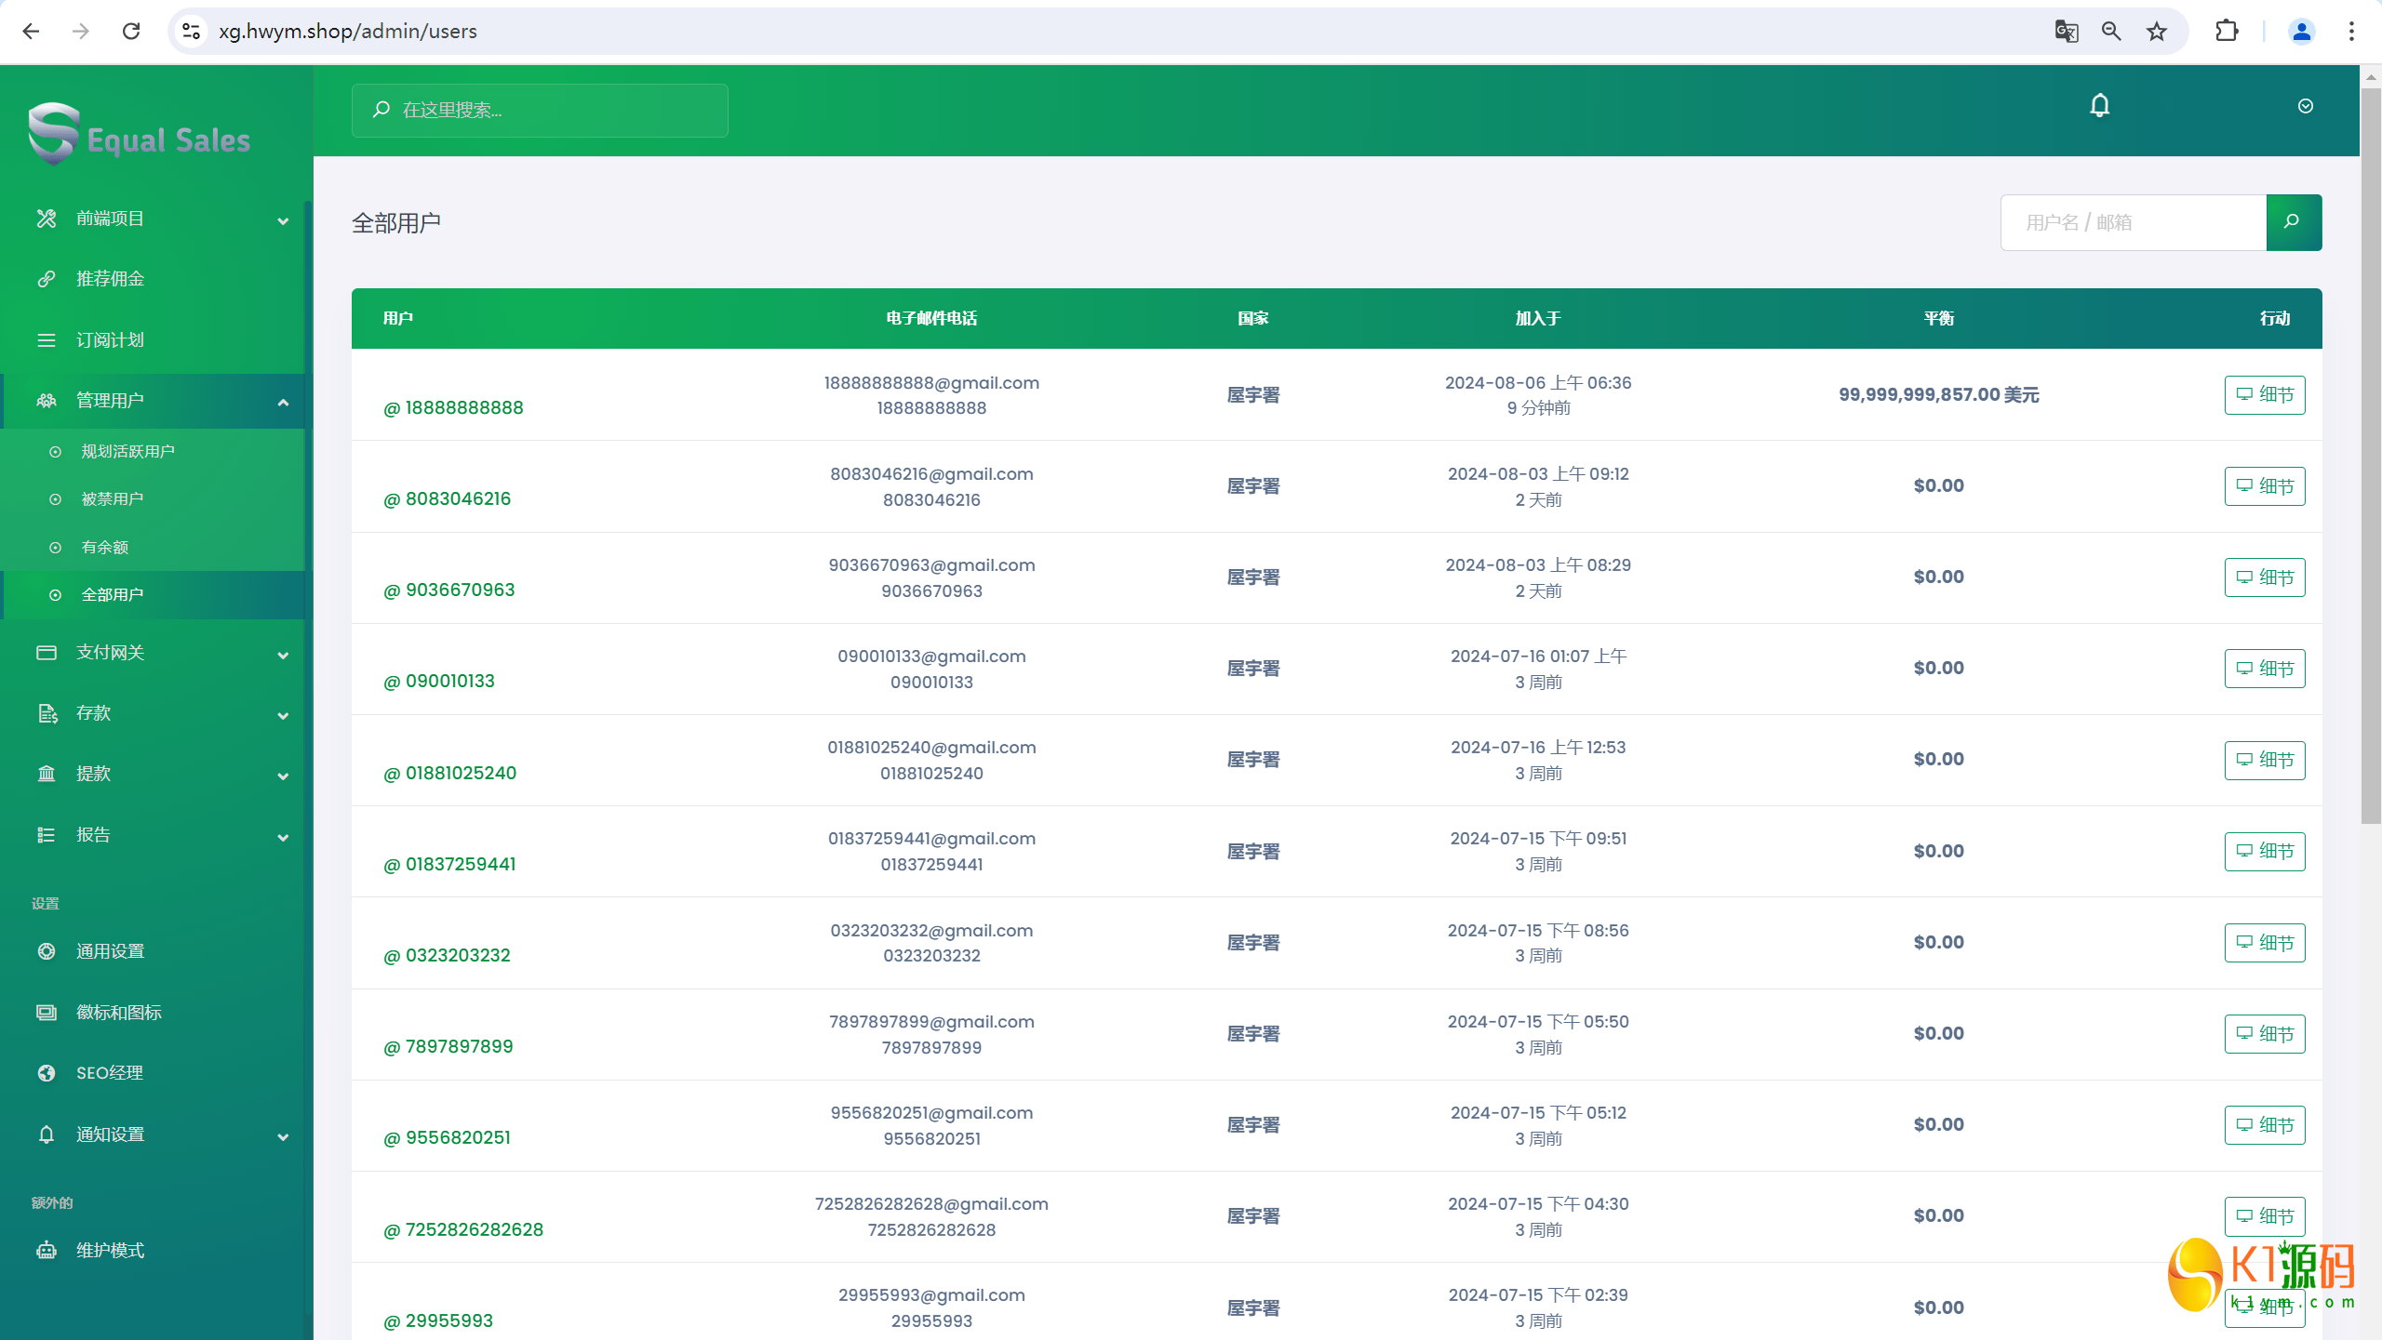This screenshot has width=2382, height=1340.
Task: Open user link @ 9036670963
Action: pos(449,590)
